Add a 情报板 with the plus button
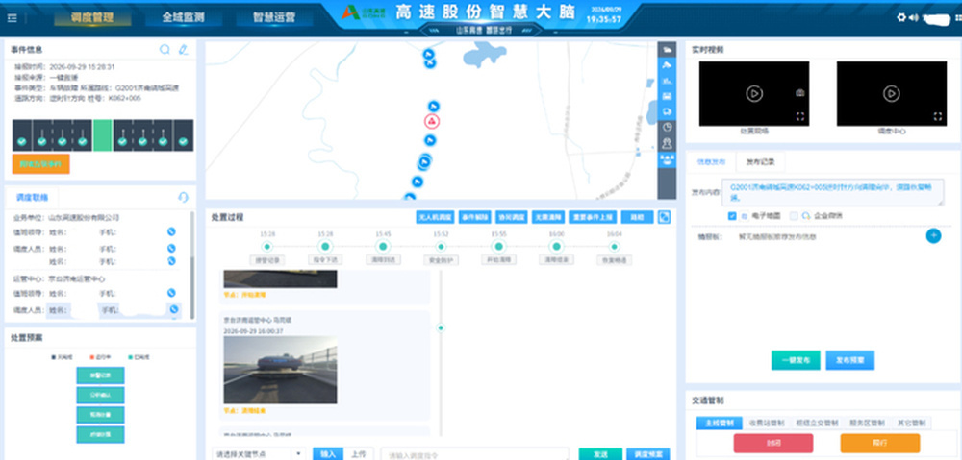Screen dimensions: 962x460 click(x=933, y=236)
